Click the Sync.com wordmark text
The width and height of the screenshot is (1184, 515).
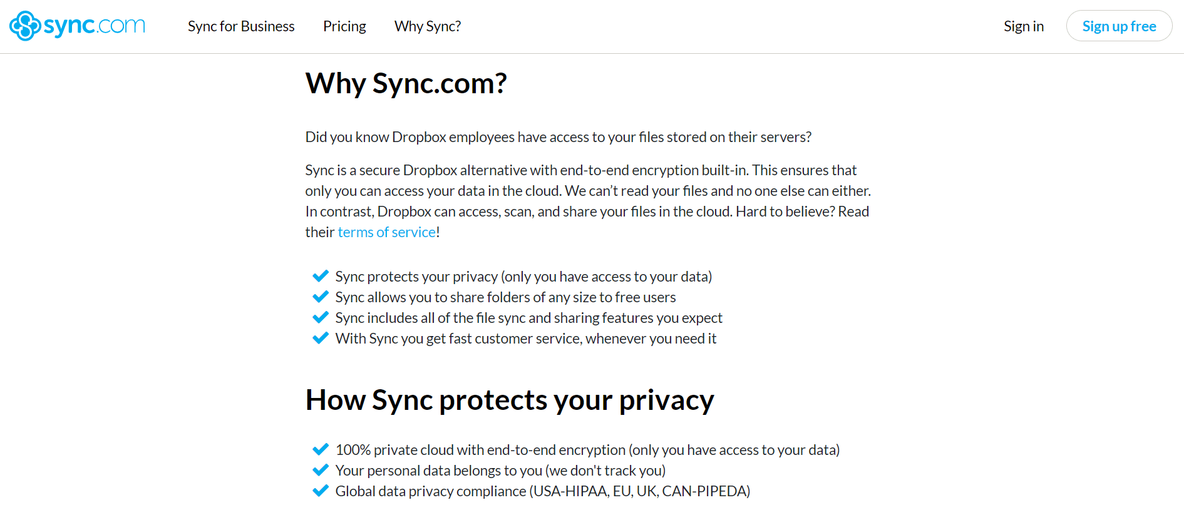pos(91,26)
